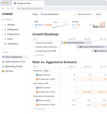Expand the Databases section

[x=2, y=30]
